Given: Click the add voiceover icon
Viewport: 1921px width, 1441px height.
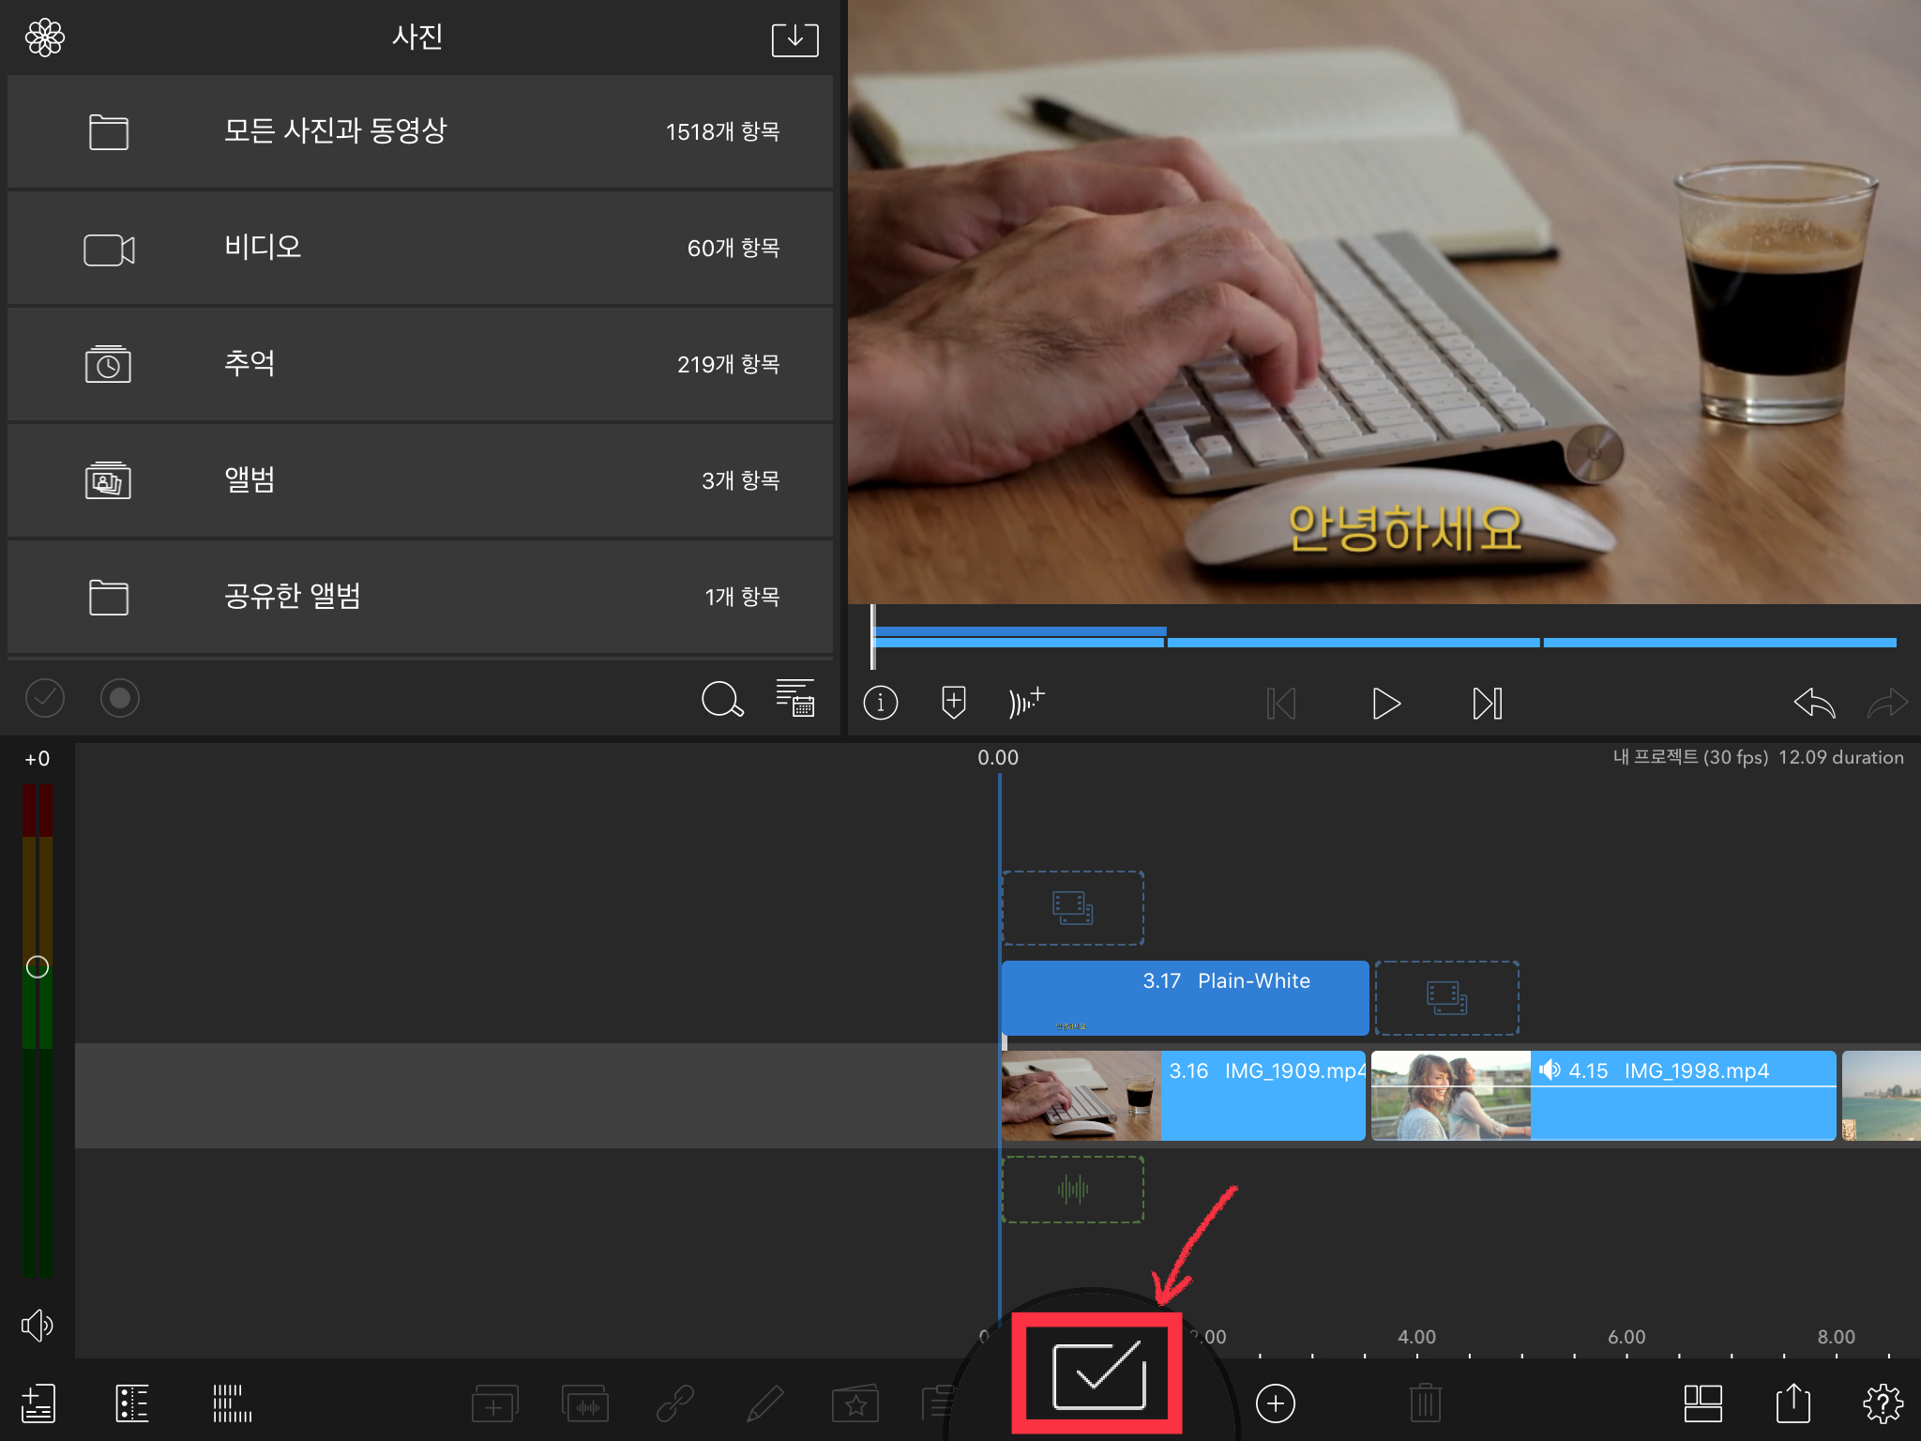Looking at the screenshot, I should 1026,702.
